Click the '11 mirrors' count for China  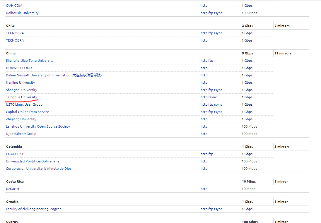(283, 53)
